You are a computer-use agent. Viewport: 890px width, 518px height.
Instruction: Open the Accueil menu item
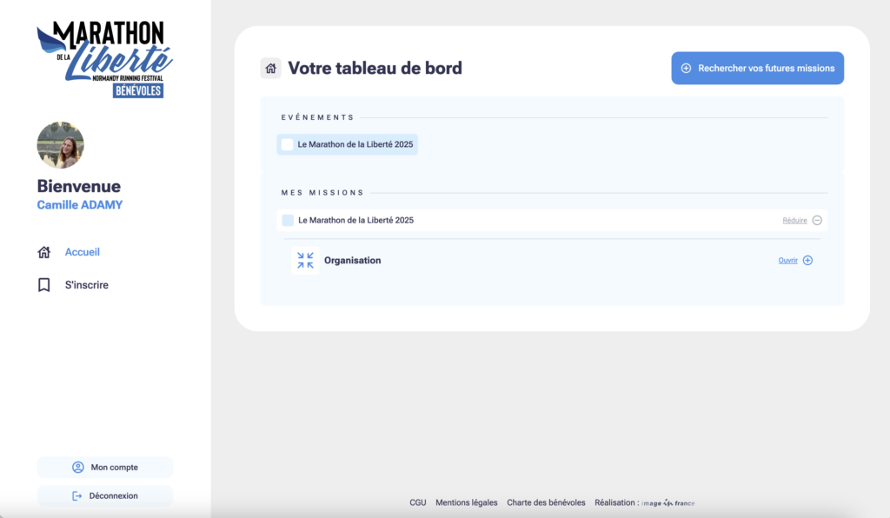pyautogui.click(x=83, y=252)
